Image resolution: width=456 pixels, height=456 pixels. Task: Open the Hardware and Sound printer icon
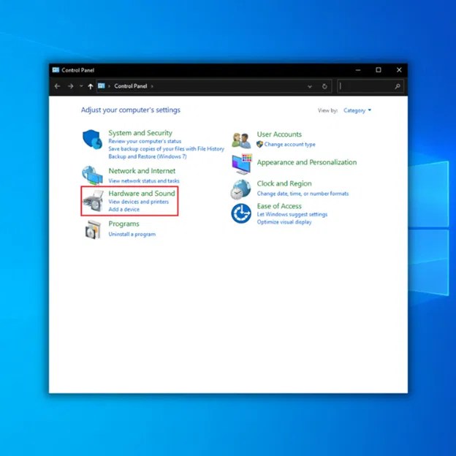93,201
